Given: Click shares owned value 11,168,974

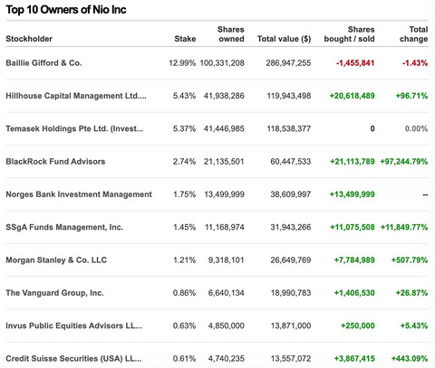Looking at the screenshot, I should click(225, 227).
